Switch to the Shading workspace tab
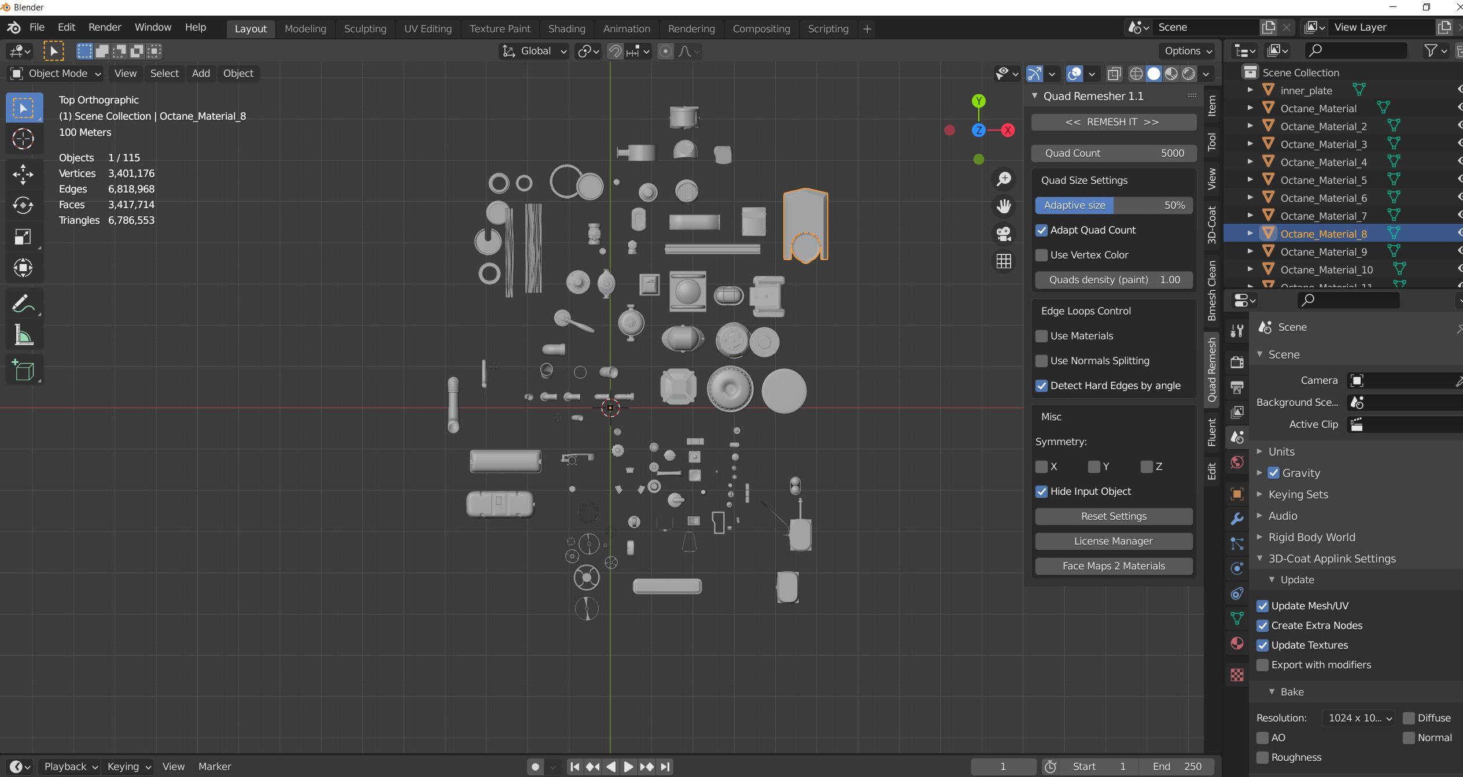This screenshot has width=1463, height=777. [x=566, y=28]
